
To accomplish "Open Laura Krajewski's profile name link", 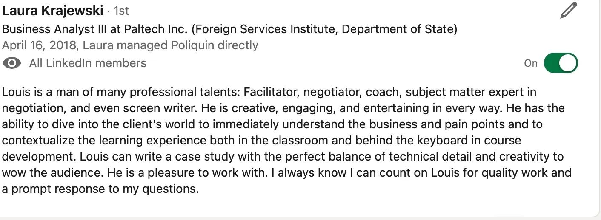I will [52, 11].
